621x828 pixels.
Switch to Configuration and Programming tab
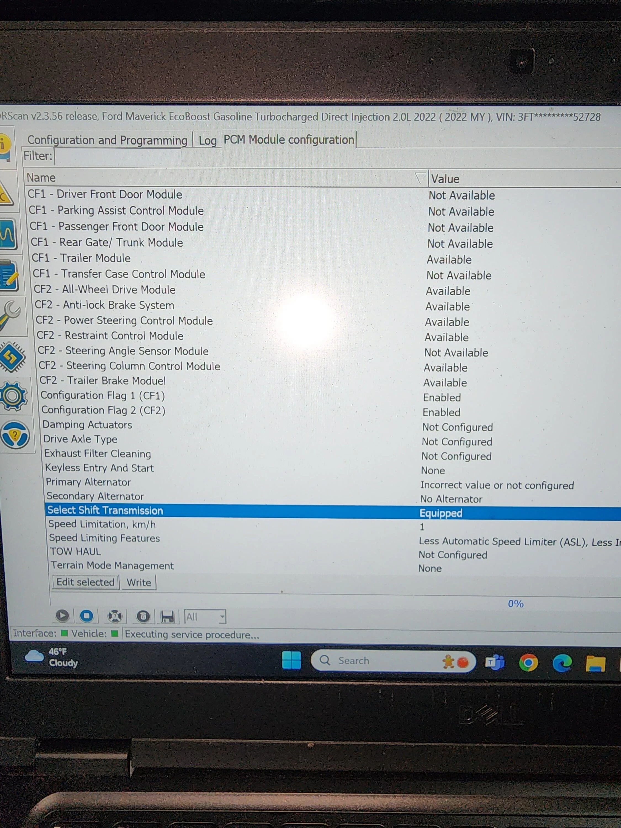[x=107, y=140]
